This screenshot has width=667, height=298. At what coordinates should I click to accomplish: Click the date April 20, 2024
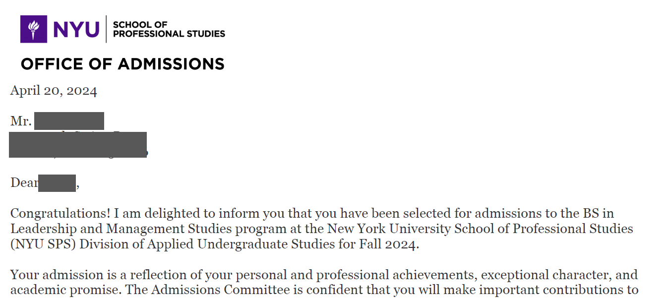coord(54,91)
